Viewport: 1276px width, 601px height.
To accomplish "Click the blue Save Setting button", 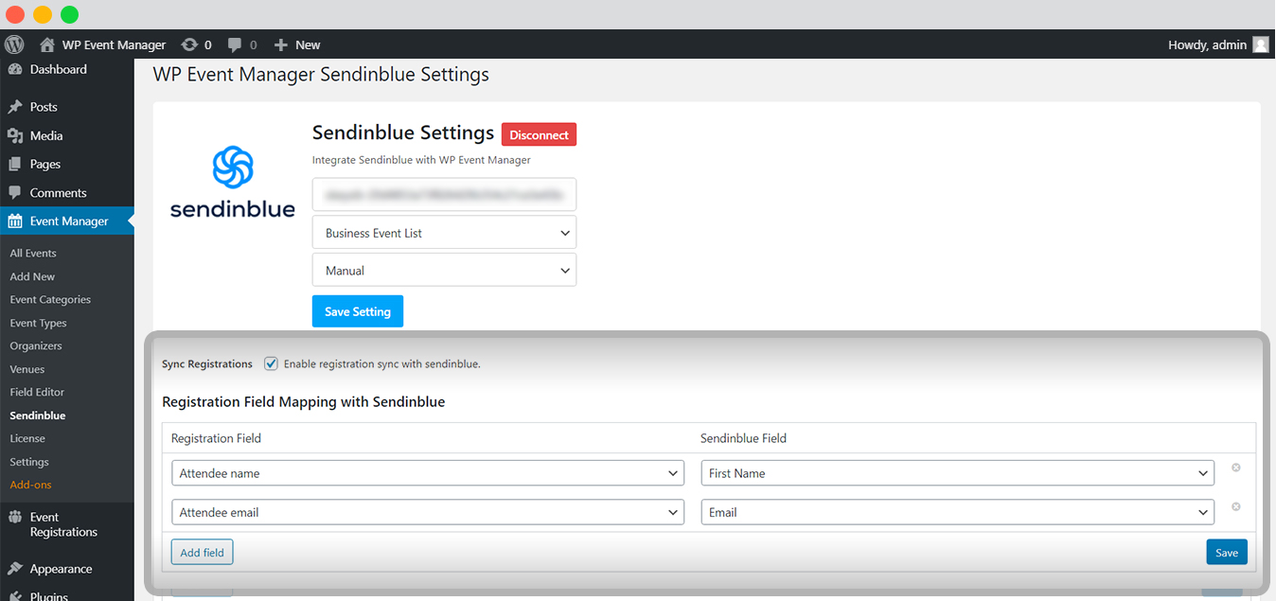I will (x=358, y=311).
